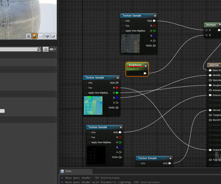The height and width of the screenshot is (184, 221).
Task: Select the Multiply node title
Action: (211, 25)
